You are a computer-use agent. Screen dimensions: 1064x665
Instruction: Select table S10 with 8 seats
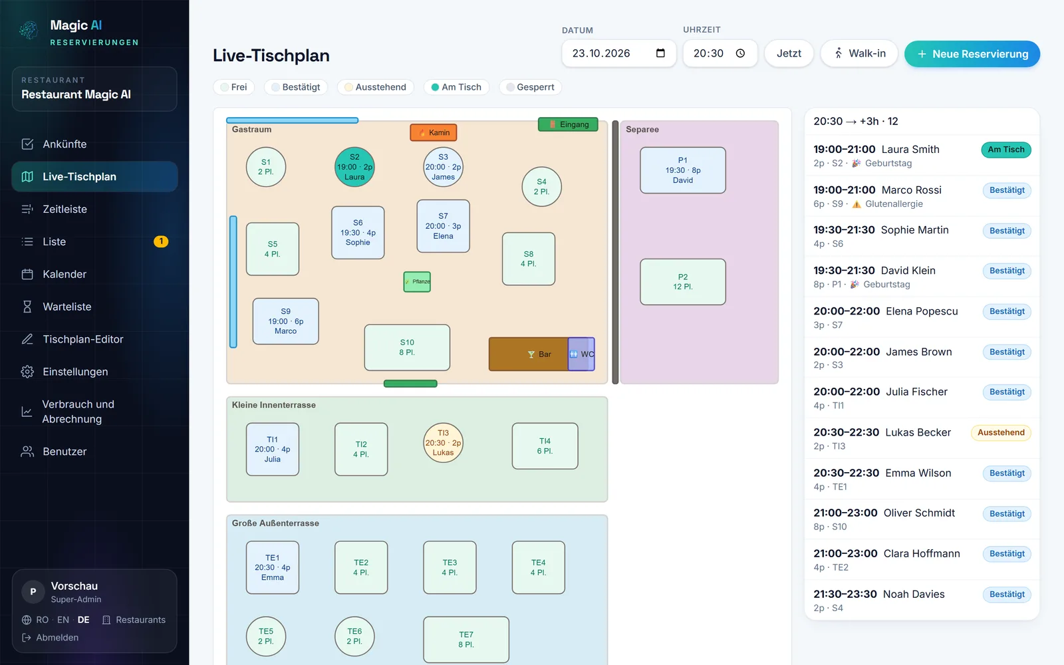coord(407,348)
